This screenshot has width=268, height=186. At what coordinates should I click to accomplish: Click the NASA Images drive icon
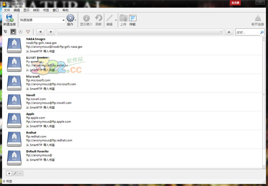(x=14, y=45)
